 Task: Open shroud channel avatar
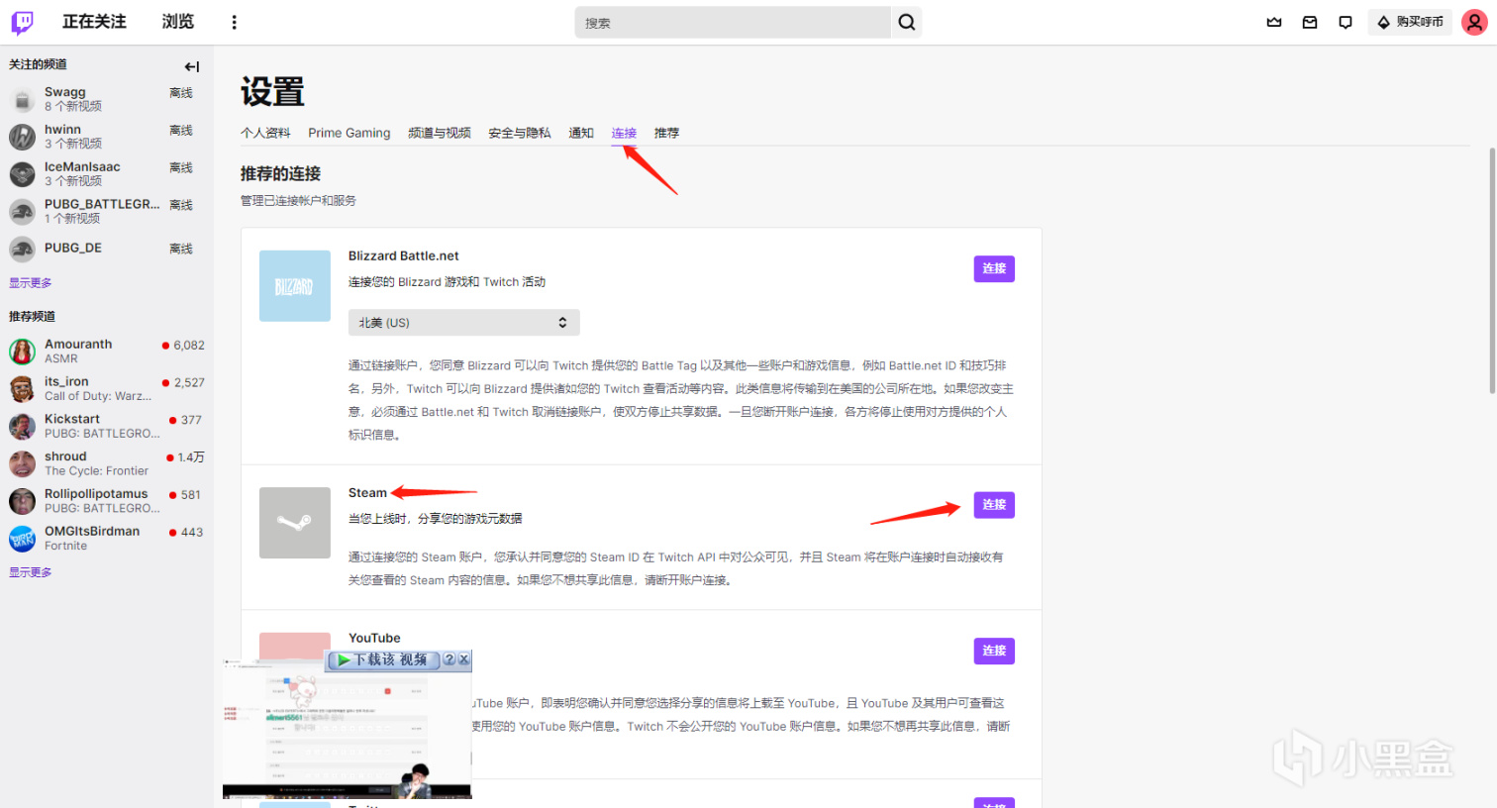[23, 463]
